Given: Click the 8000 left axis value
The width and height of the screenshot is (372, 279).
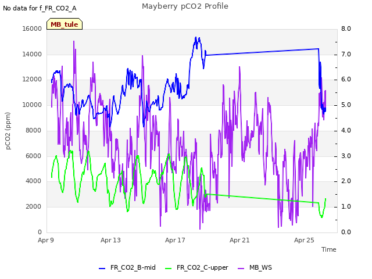Looking at the screenshot, I should click(x=34, y=130).
